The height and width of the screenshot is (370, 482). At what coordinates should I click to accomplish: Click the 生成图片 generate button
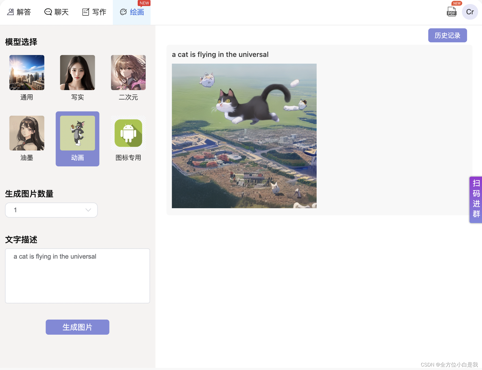tap(77, 327)
